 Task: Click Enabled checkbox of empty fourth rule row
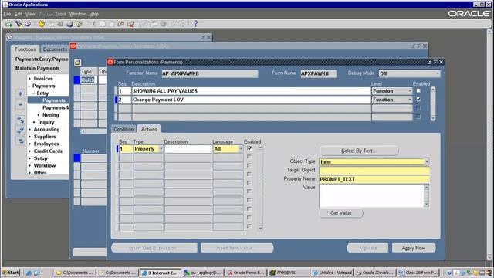point(418,117)
